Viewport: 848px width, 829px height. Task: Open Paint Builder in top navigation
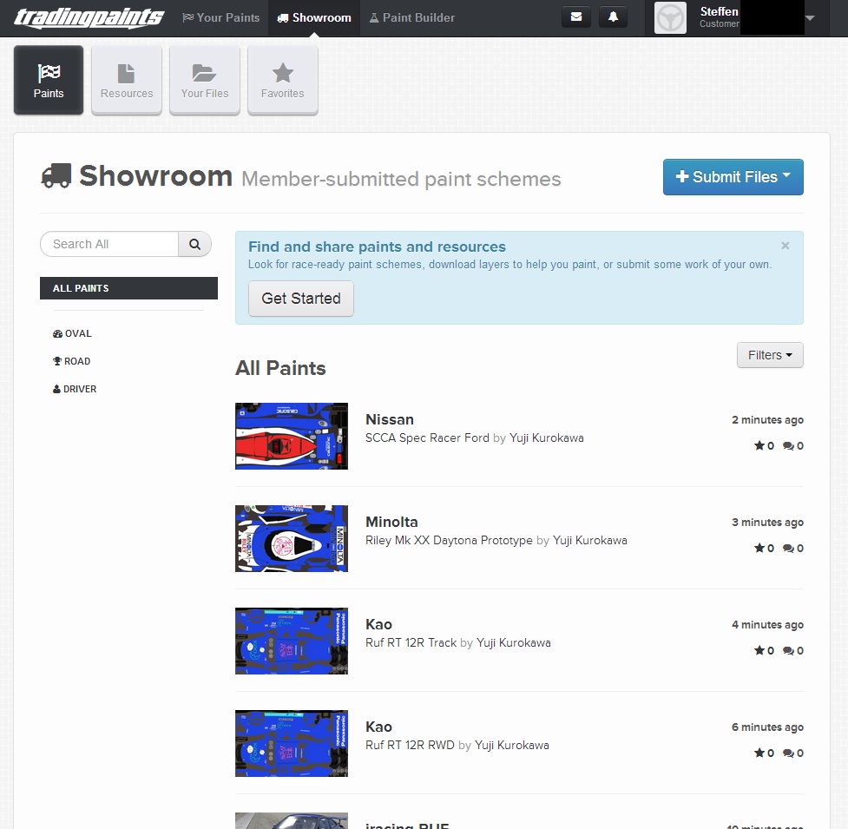coord(412,18)
